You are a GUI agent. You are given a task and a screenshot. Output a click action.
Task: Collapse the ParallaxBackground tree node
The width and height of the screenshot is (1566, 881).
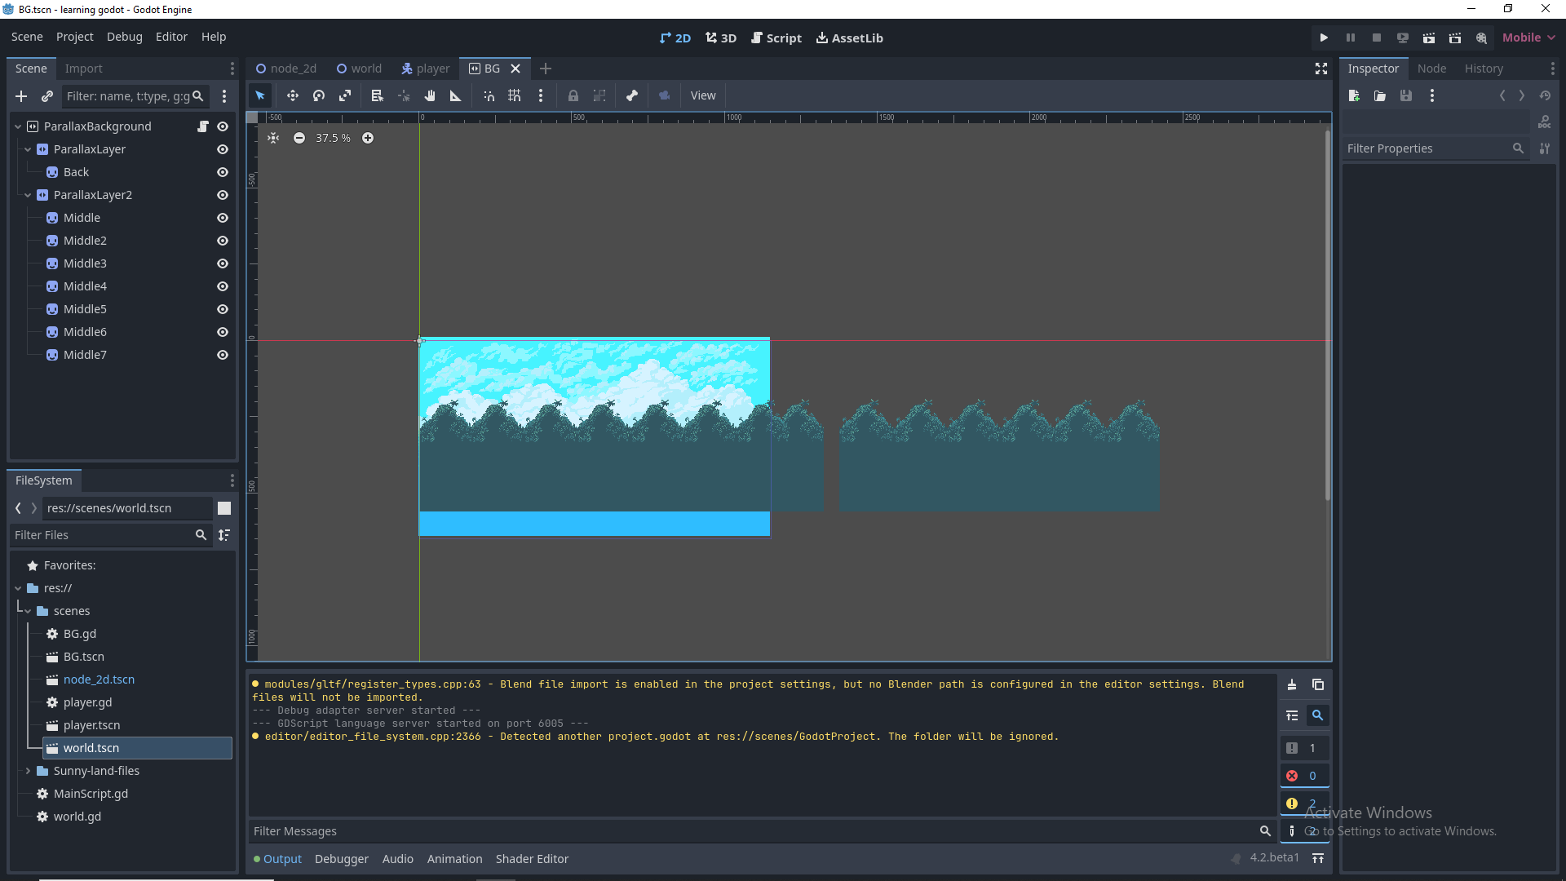pos(18,126)
